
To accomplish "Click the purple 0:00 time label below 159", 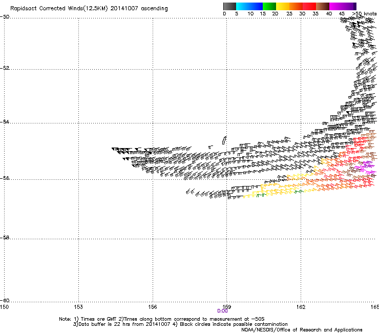I will (x=222, y=311).
